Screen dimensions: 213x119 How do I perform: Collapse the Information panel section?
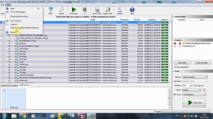coord(174,17)
